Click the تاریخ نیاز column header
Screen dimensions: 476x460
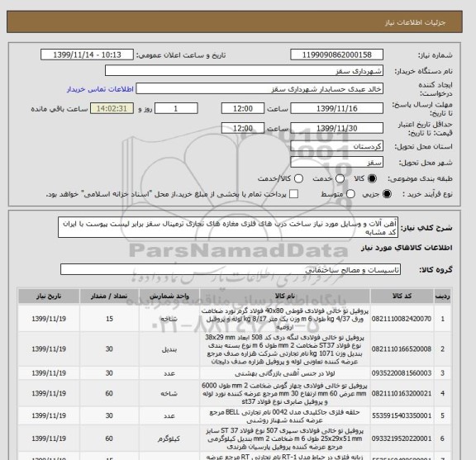49,296
